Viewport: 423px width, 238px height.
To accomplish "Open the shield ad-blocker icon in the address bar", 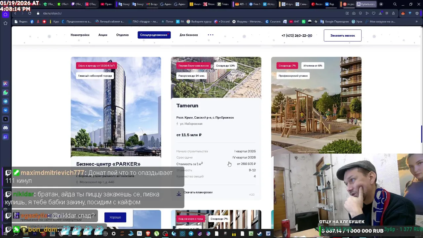I will 360,13.
